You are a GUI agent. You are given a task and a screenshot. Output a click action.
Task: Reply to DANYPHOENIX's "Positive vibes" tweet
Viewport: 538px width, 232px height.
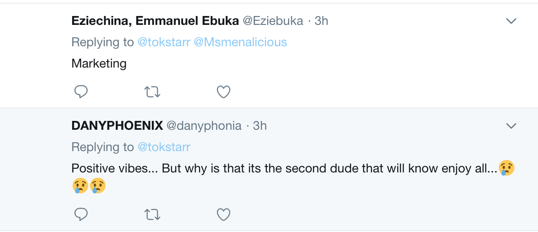[x=81, y=215]
